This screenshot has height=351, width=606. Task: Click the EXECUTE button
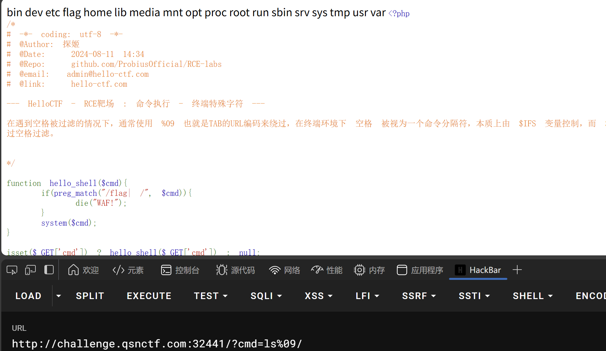(x=149, y=296)
